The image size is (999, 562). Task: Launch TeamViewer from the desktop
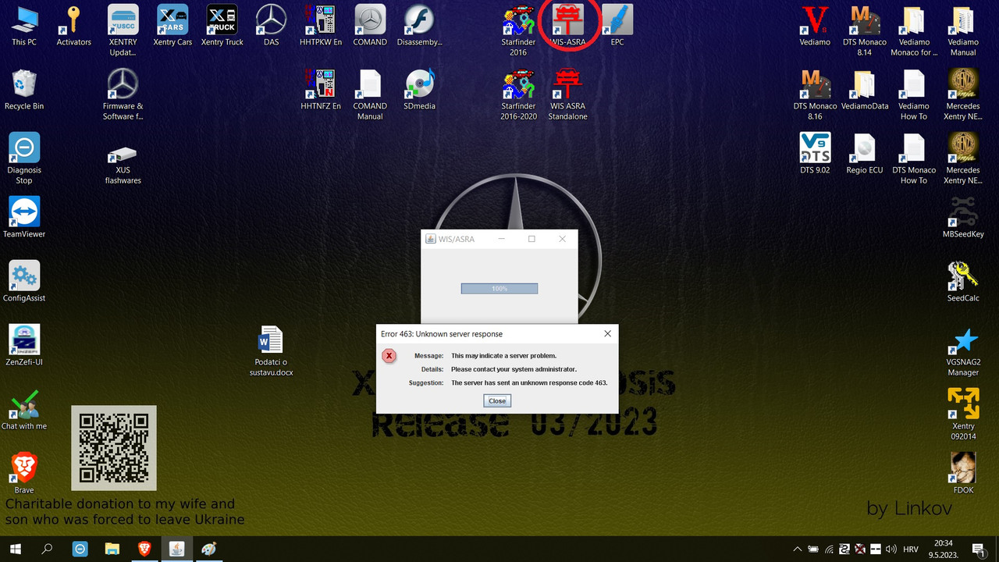(x=24, y=216)
